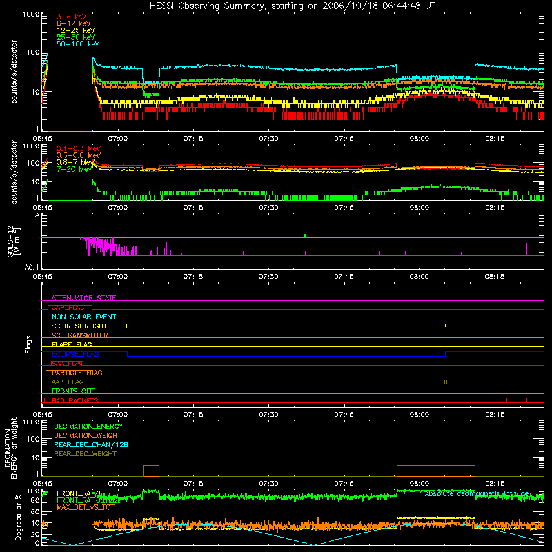Pick the SC_TRANSMITTER flag label
This screenshot has width=552, height=552.
click(x=80, y=335)
